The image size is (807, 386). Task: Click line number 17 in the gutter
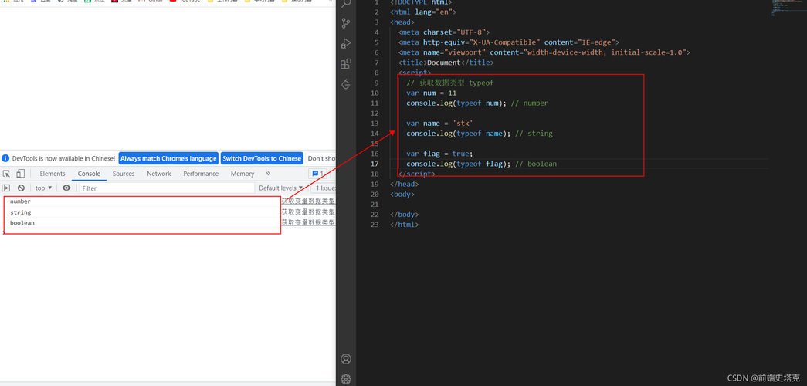(x=375, y=164)
